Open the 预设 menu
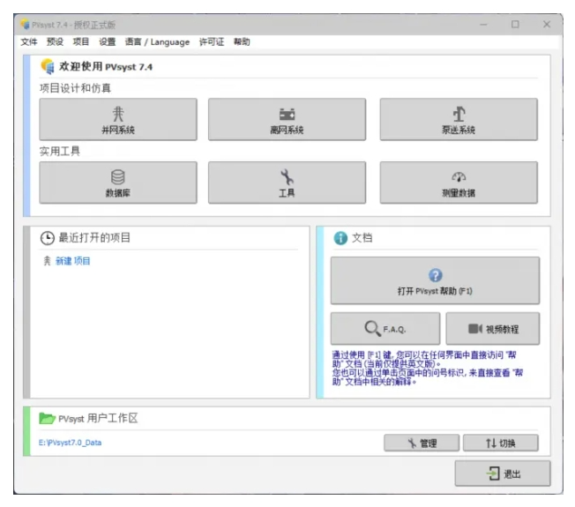 point(55,41)
